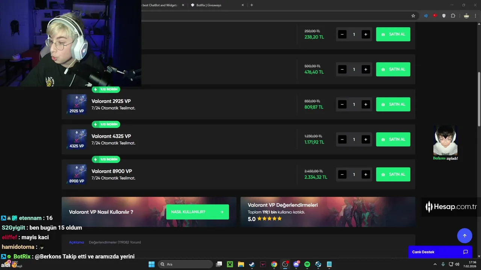Click the 2.334,32 TL discounted price
Viewport: 481px width, 270px height.
(316, 177)
